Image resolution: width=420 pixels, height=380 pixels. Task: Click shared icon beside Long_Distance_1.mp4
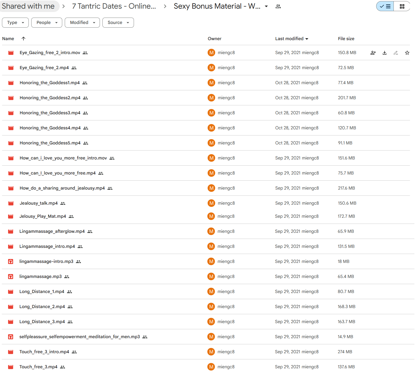click(x=69, y=292)
